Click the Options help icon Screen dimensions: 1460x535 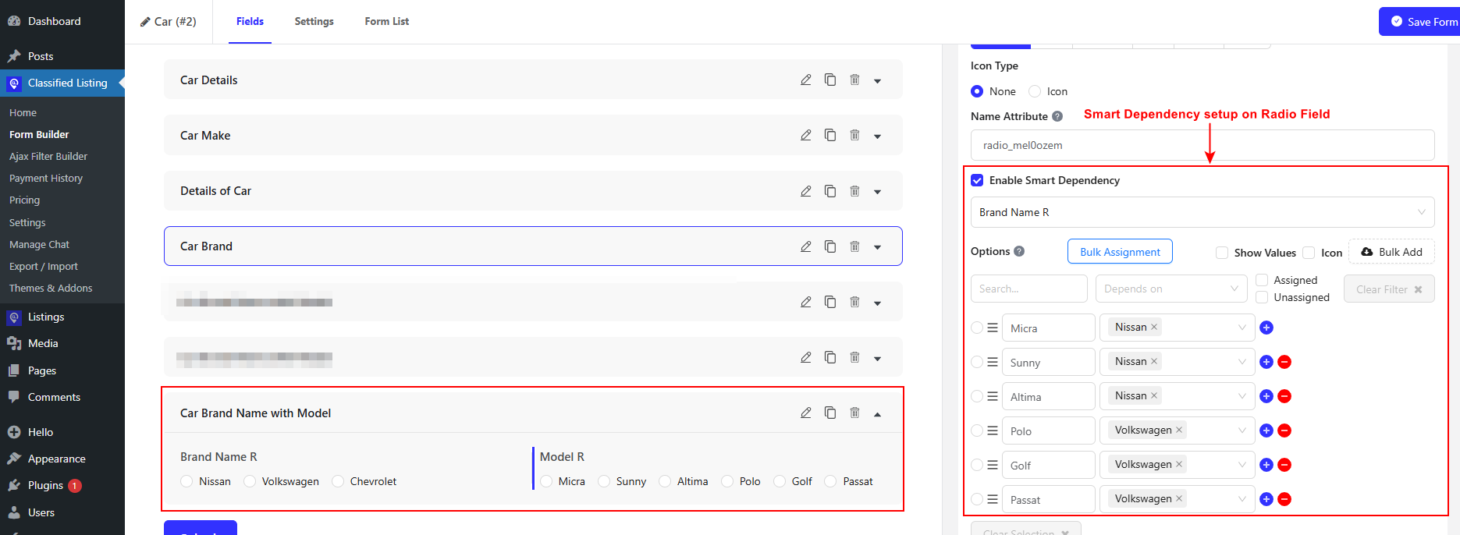(x=1019, y=251)
